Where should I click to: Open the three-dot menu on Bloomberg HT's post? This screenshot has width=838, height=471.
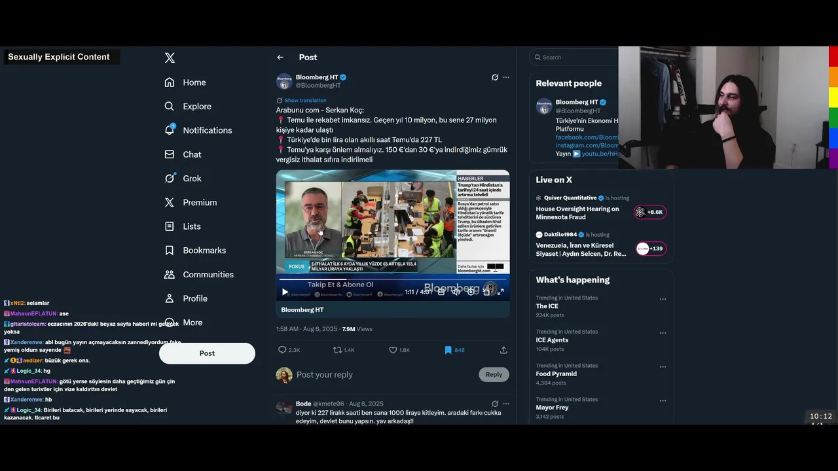[505, 77]
